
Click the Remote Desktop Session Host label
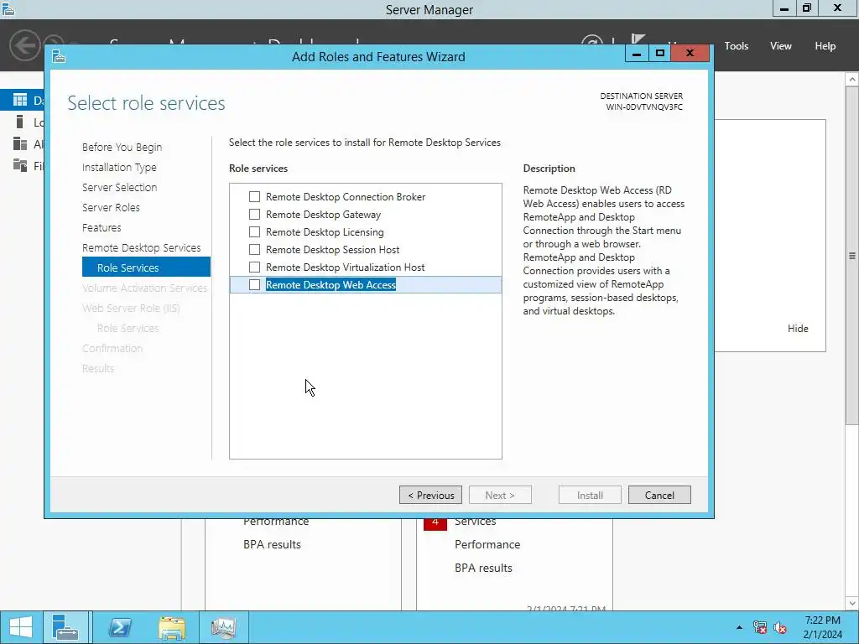point(332,249)
